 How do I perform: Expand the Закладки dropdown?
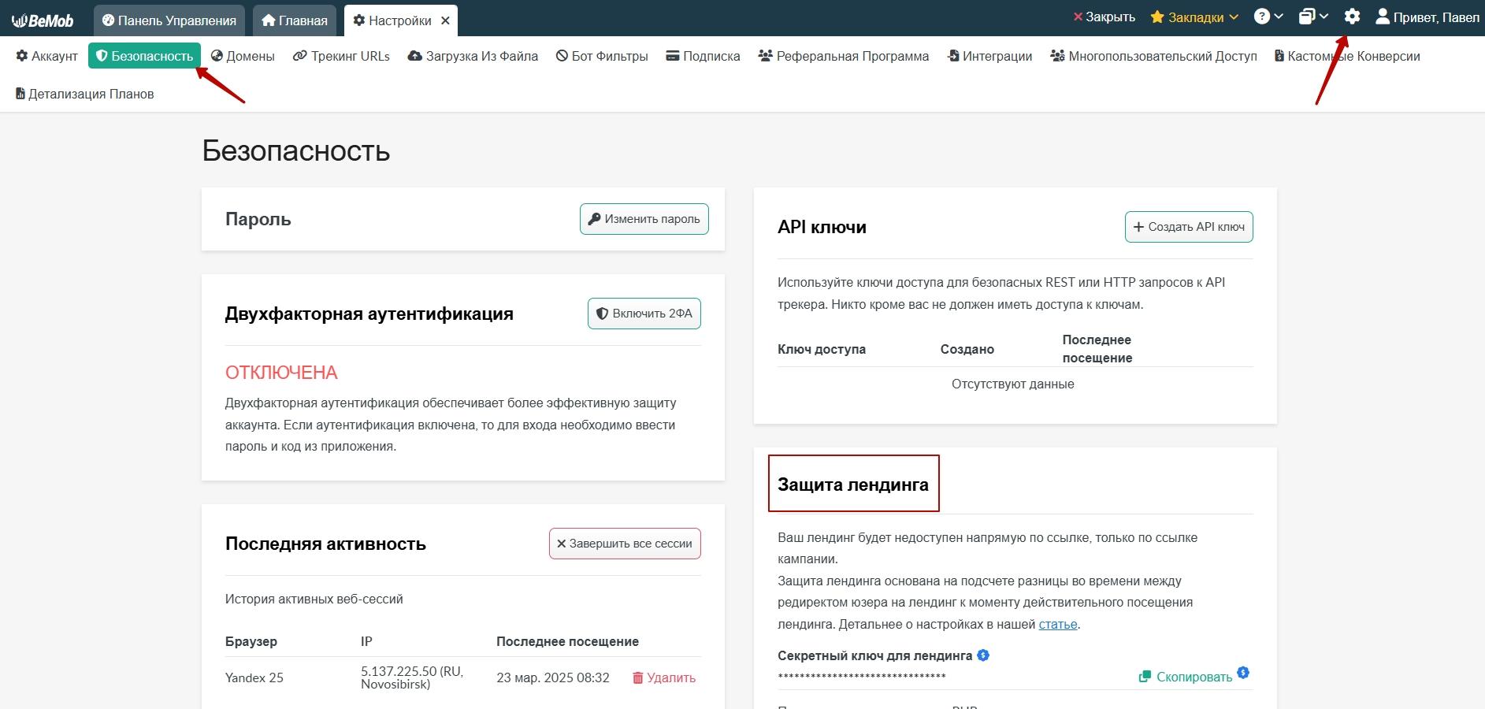click(x=1194, y=17)
